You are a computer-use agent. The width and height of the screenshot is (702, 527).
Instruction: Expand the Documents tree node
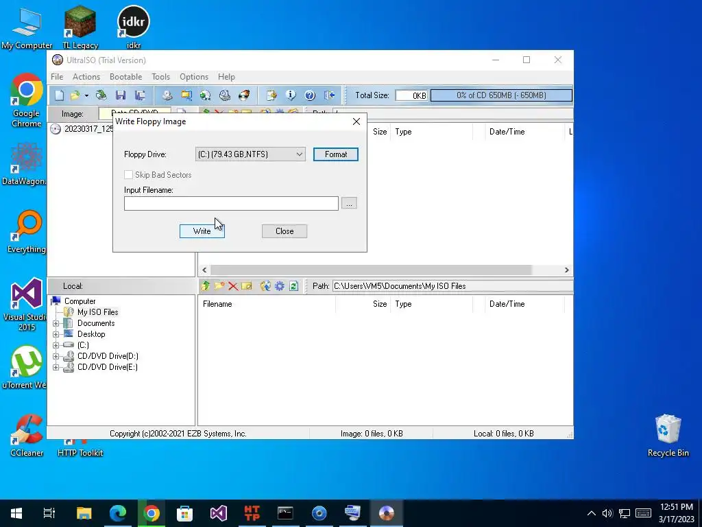coord(56,324)
